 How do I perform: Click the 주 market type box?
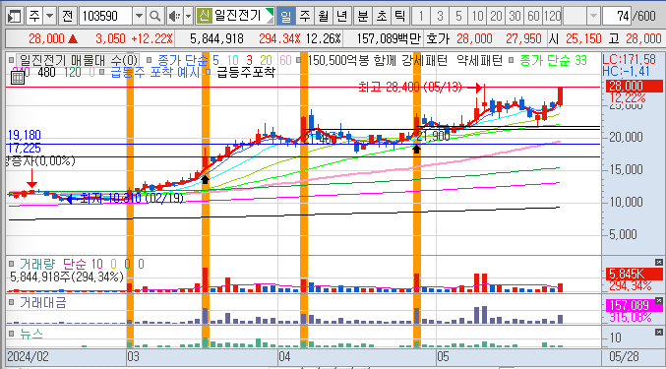[34, 16]
